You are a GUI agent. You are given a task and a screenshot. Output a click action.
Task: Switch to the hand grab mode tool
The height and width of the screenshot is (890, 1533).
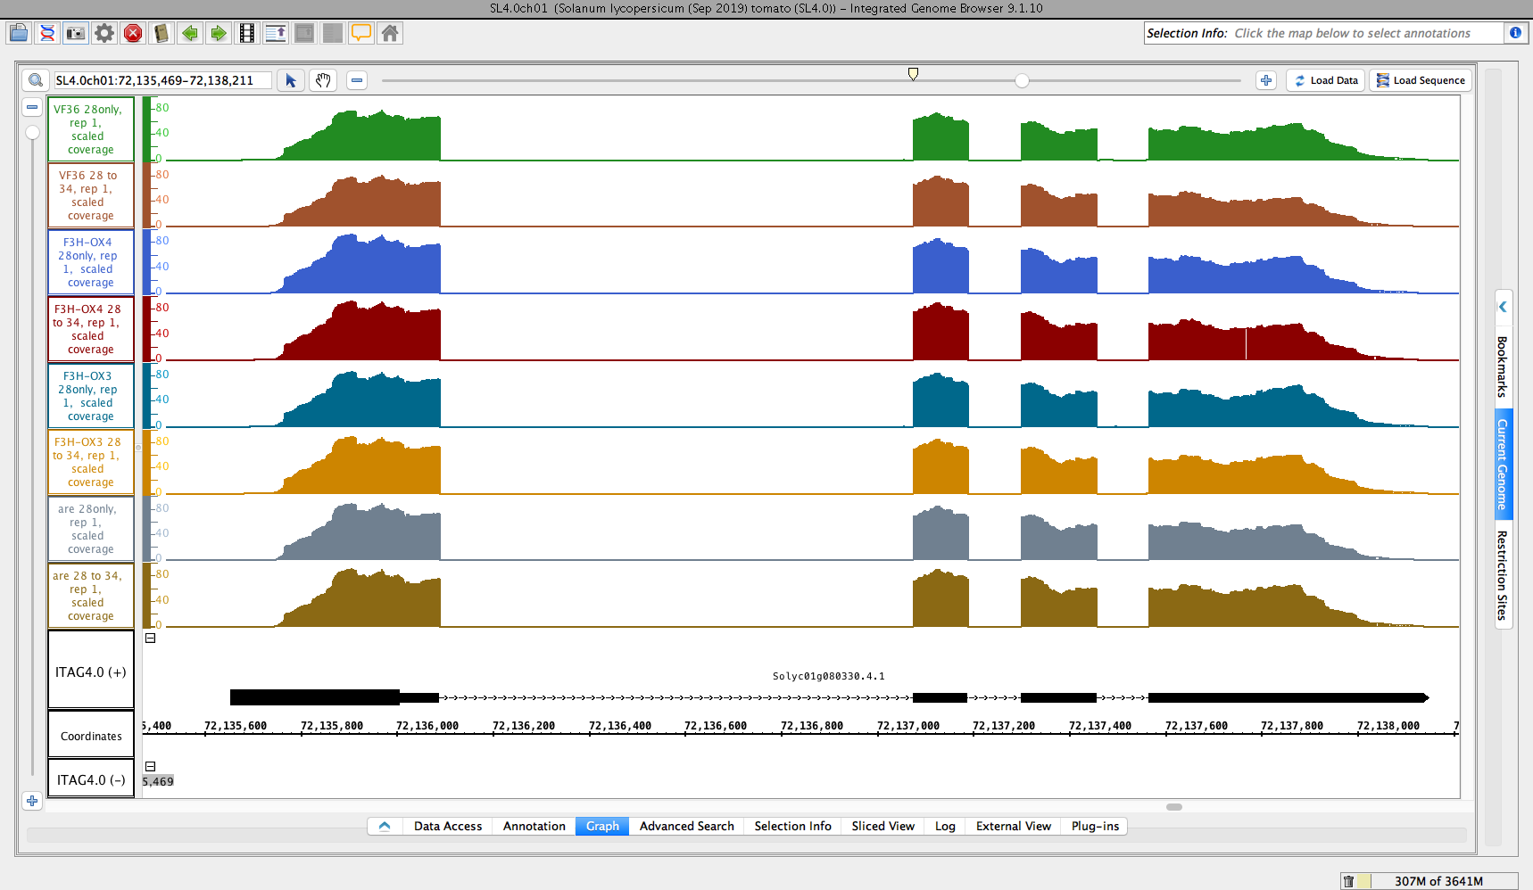tap(323, 80)
